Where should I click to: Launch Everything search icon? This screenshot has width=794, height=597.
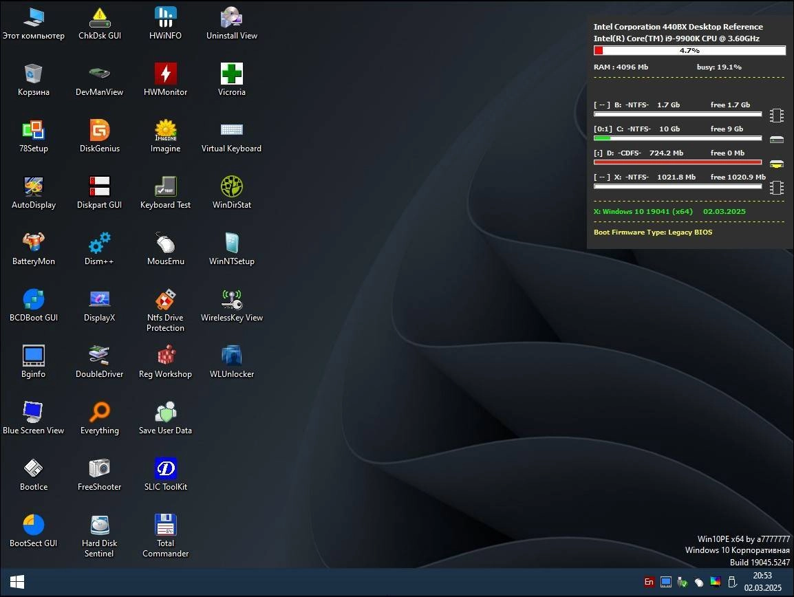tap(100, 417)
